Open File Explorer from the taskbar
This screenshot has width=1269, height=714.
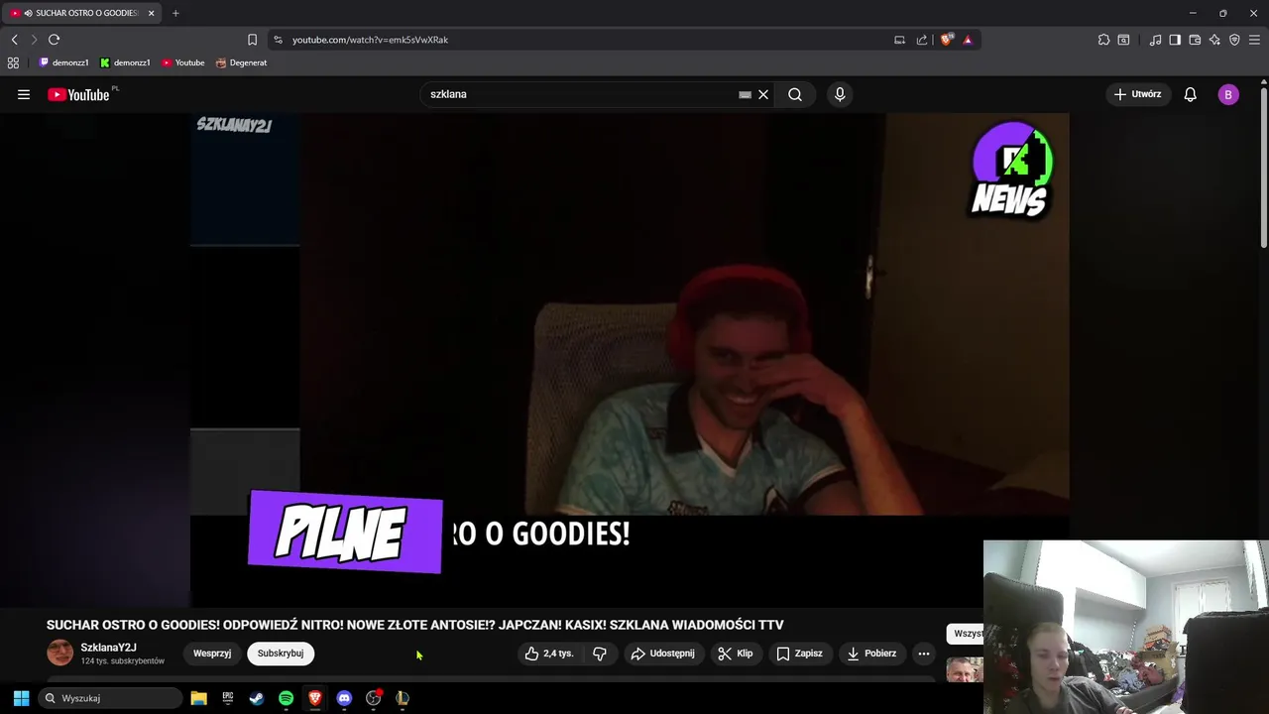[198, 698]
